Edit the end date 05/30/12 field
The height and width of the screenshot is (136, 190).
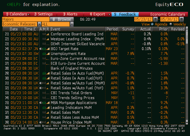click(169, 19)
